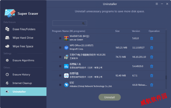Click the win.rar GmbH publisher text

click(76, 40)
